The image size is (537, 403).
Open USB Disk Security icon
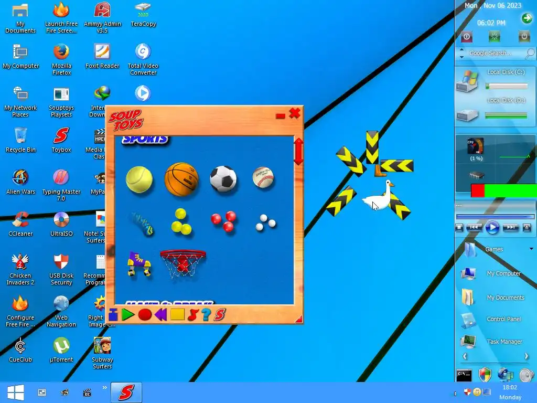tap(61, 270)
